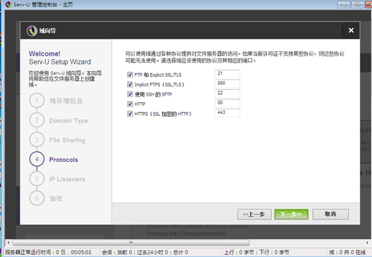Click step 1 circle 域详细信息
The image size is (372, 257).
click(x=37, y=101)
